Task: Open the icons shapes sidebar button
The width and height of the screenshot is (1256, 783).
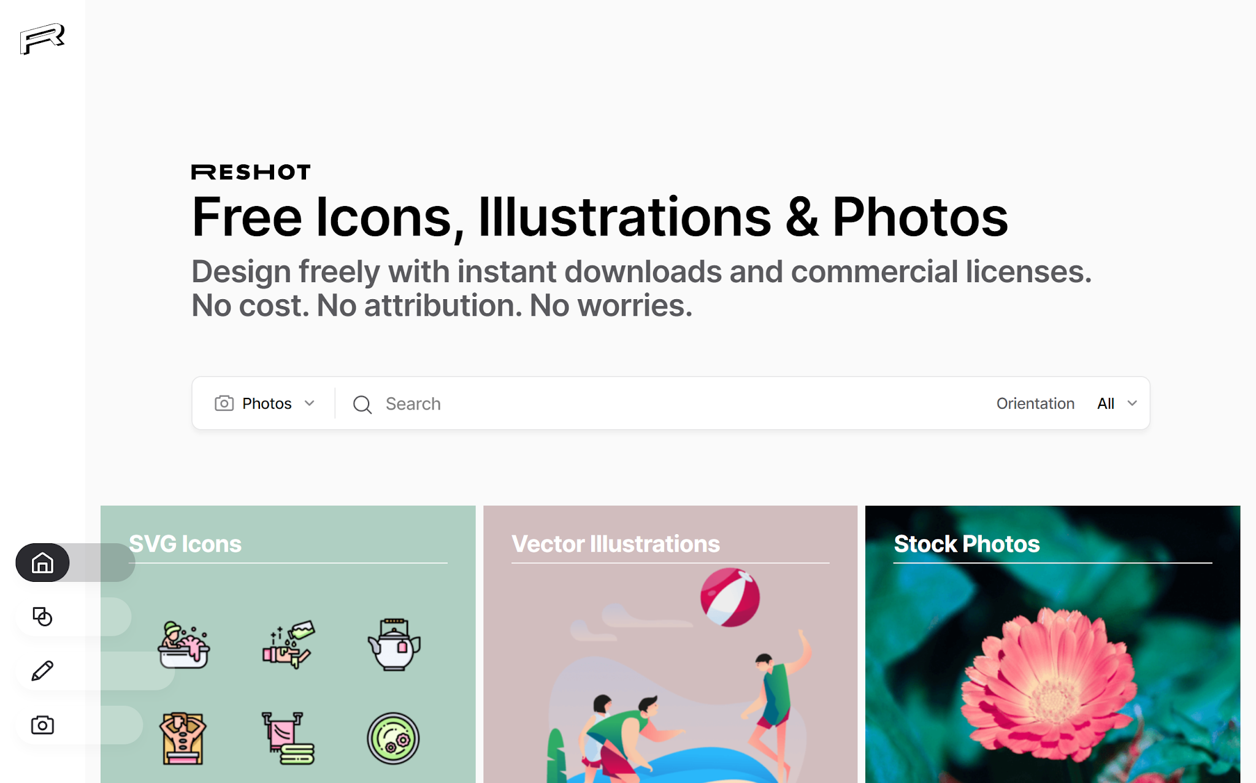Action: pyautogui.click(x=42, y=616)
